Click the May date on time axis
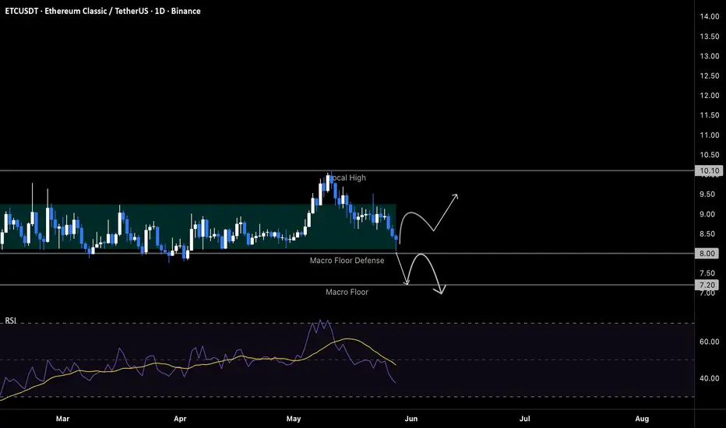Image resolution: width=726 pixels, height=428 pixels. click(x=294, y=419)
